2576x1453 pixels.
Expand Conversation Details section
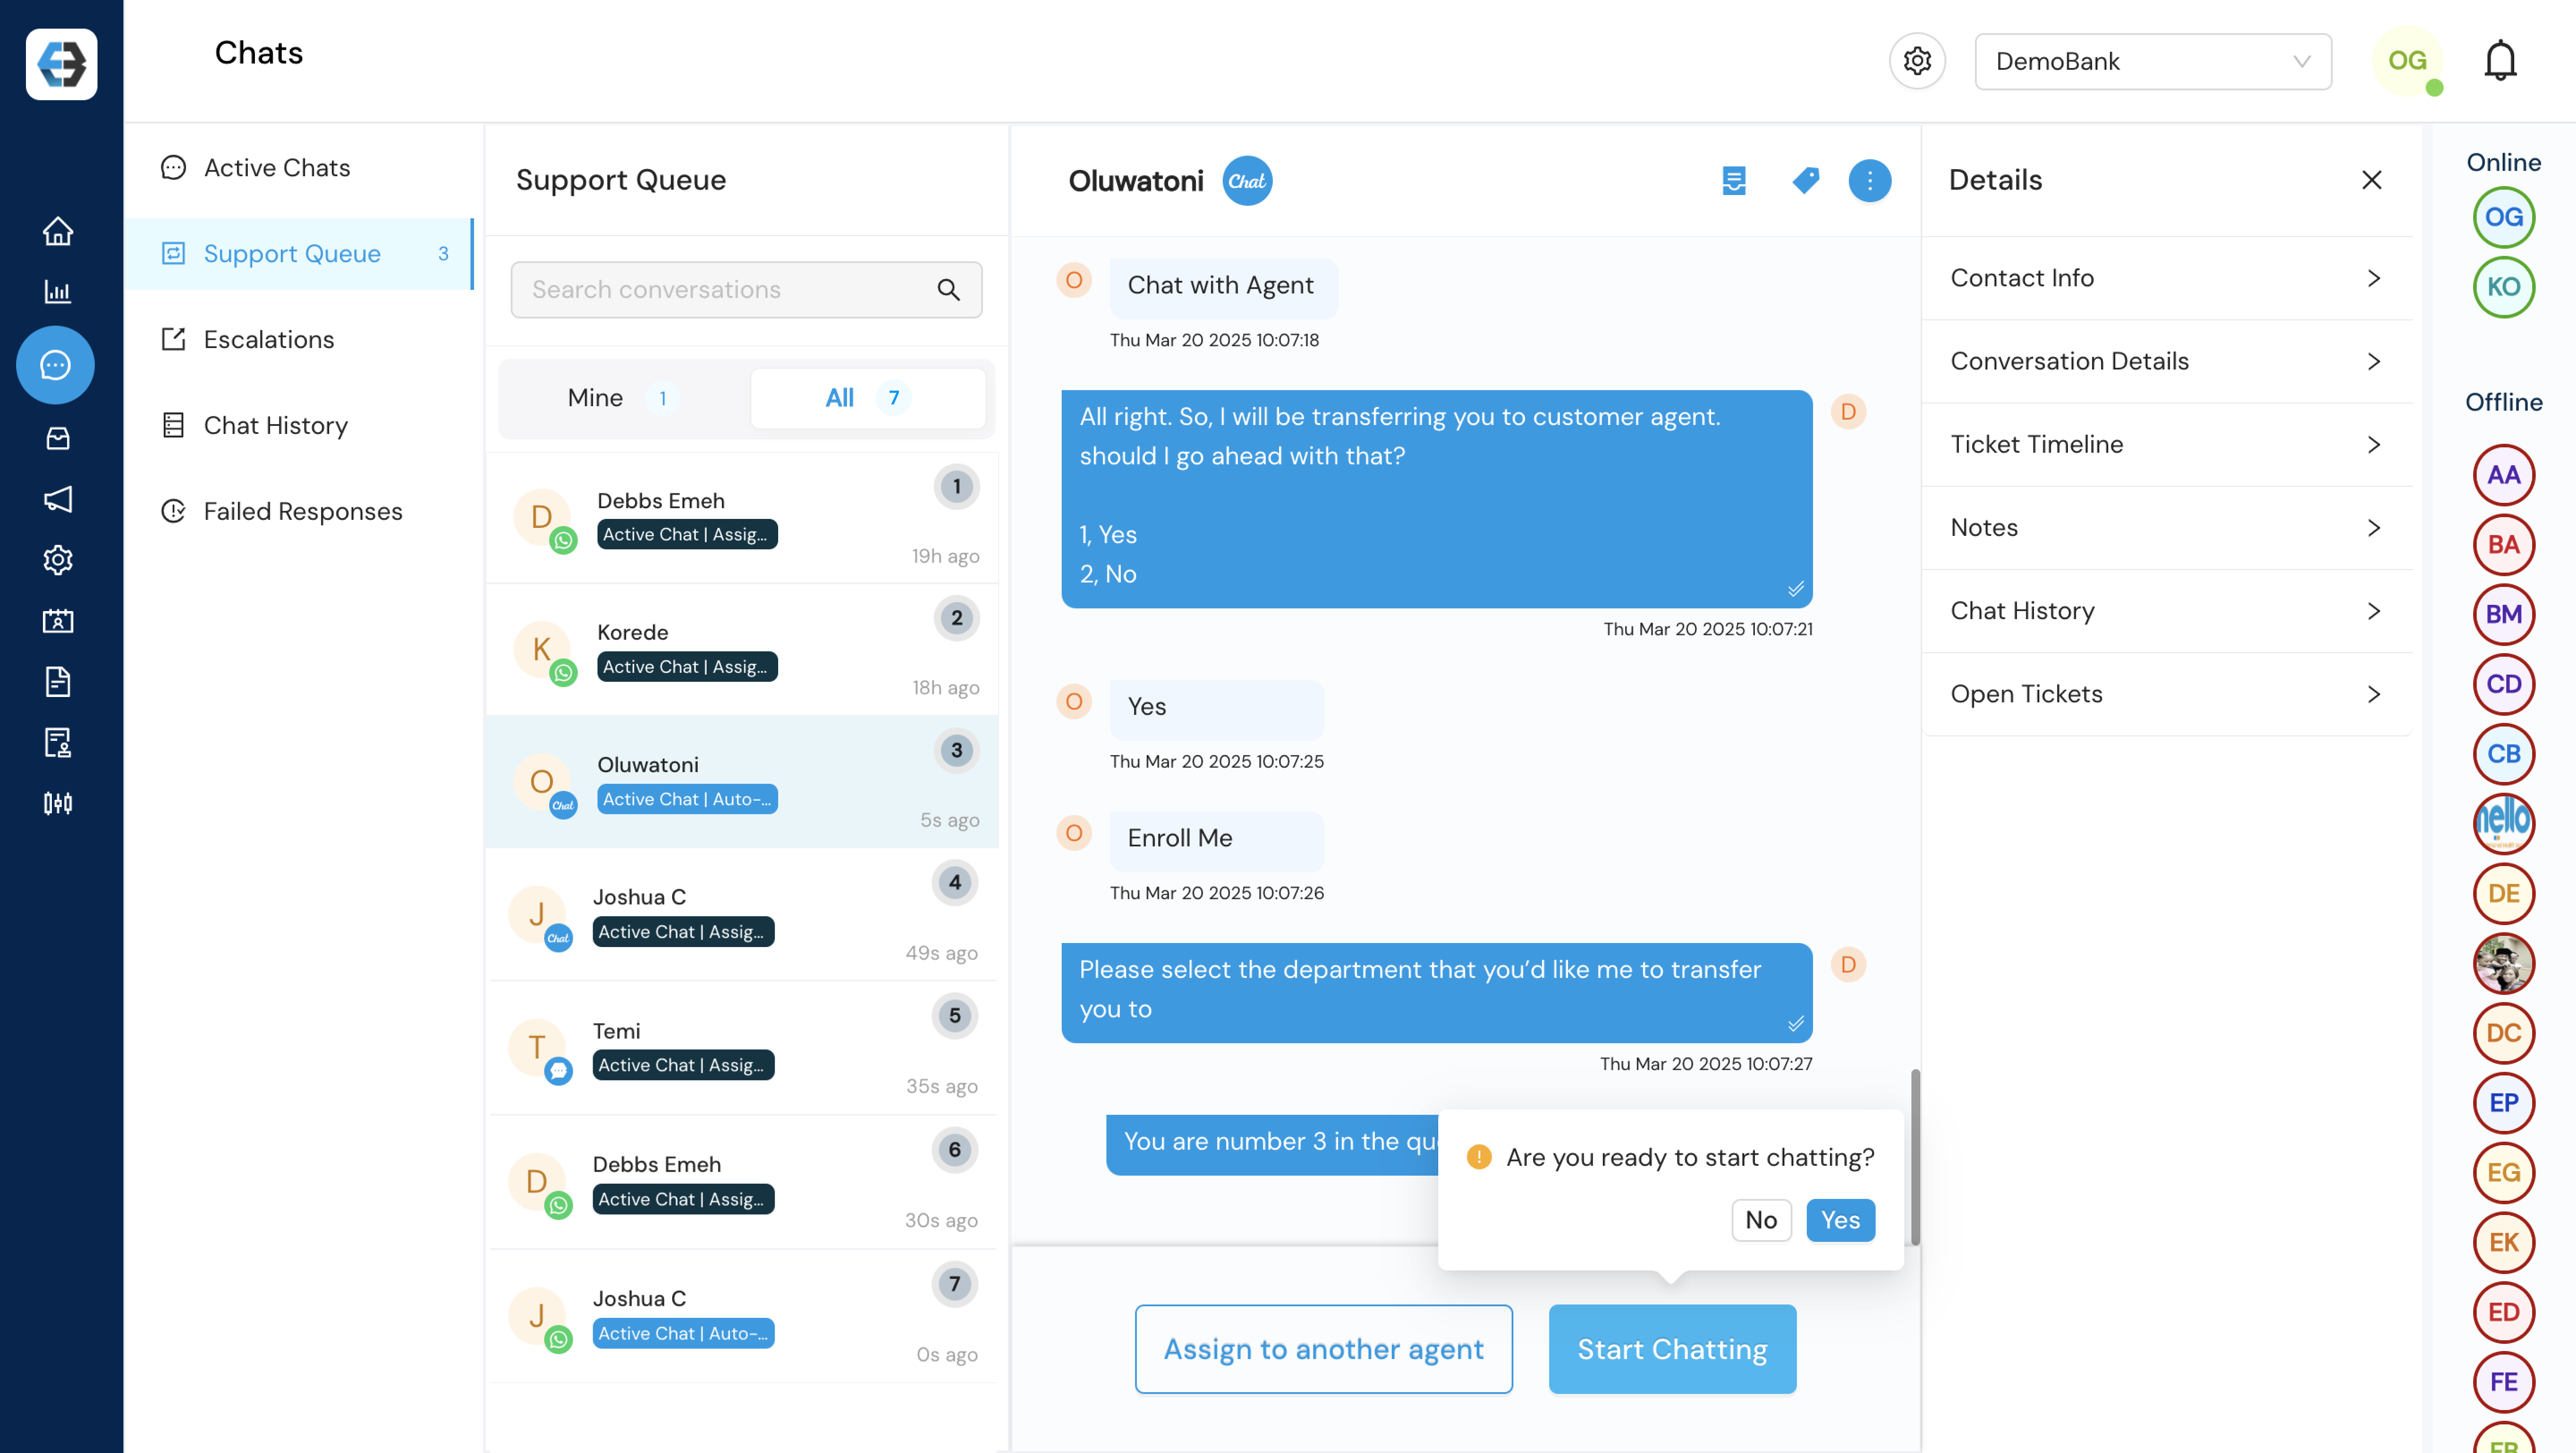click(x=2167, y=361)
